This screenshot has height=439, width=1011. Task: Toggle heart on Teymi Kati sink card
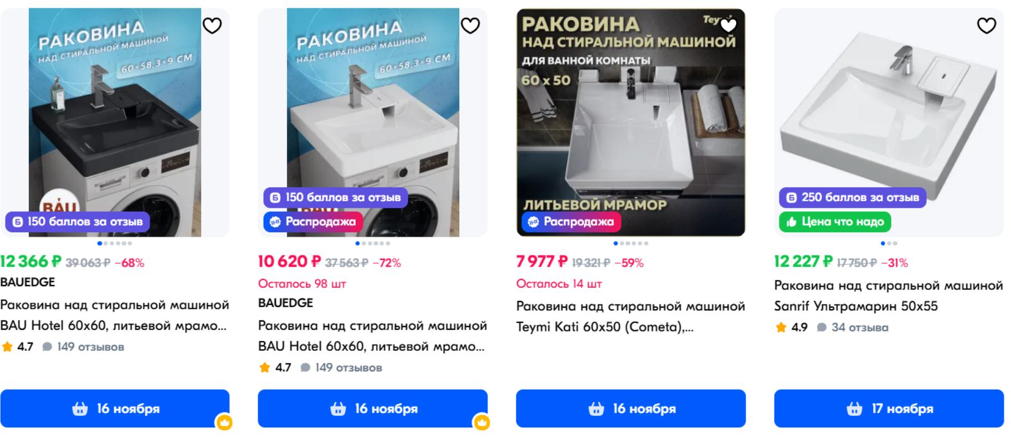click(728, 25)
